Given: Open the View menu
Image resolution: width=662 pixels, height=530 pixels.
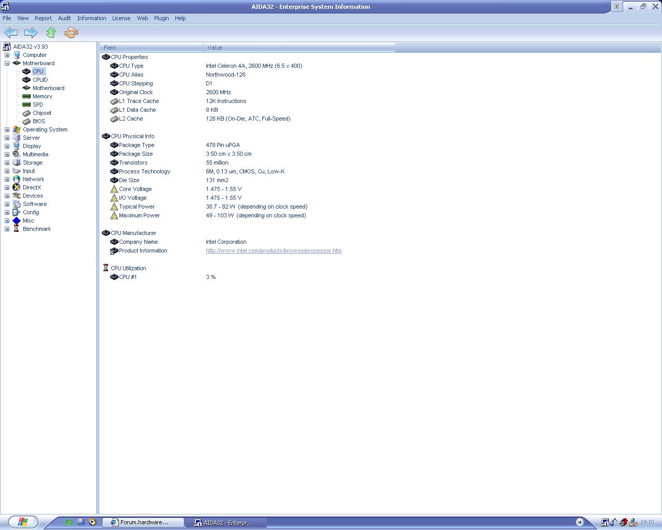Looking at the screenshot, I should click(23, 18).
